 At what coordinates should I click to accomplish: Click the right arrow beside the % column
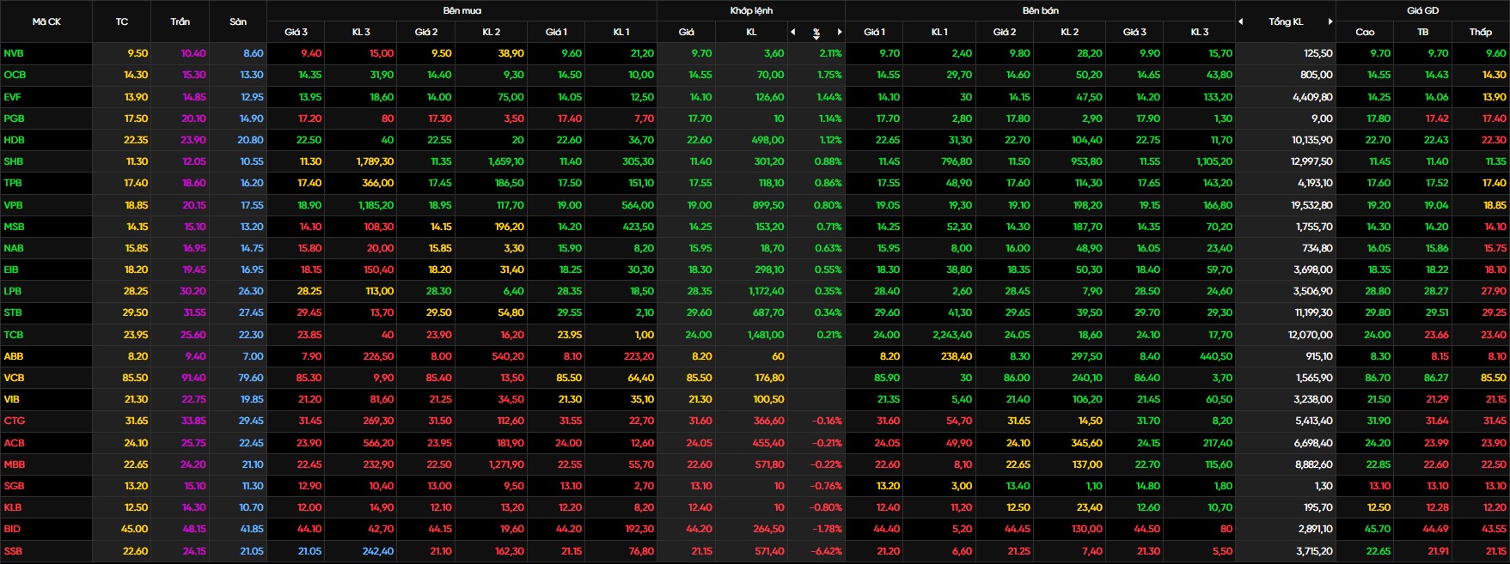[840, 32]
